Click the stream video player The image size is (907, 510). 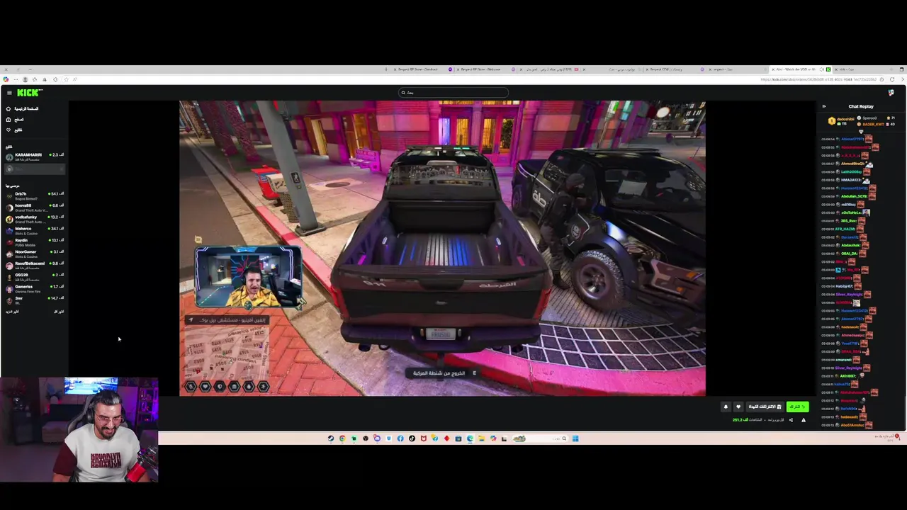(x=442, y=248)
